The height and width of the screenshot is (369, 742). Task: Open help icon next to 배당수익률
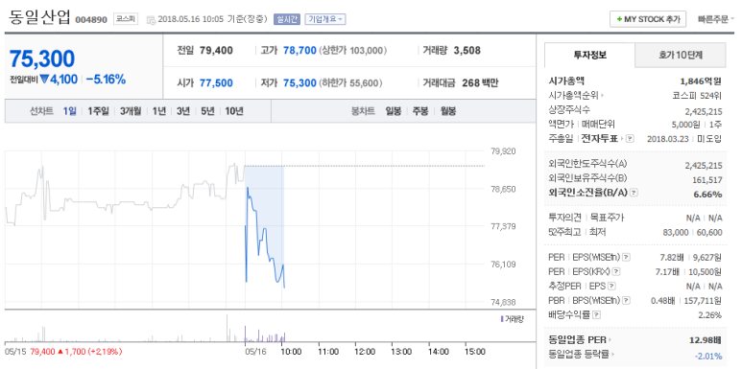(x=596, y=314)
